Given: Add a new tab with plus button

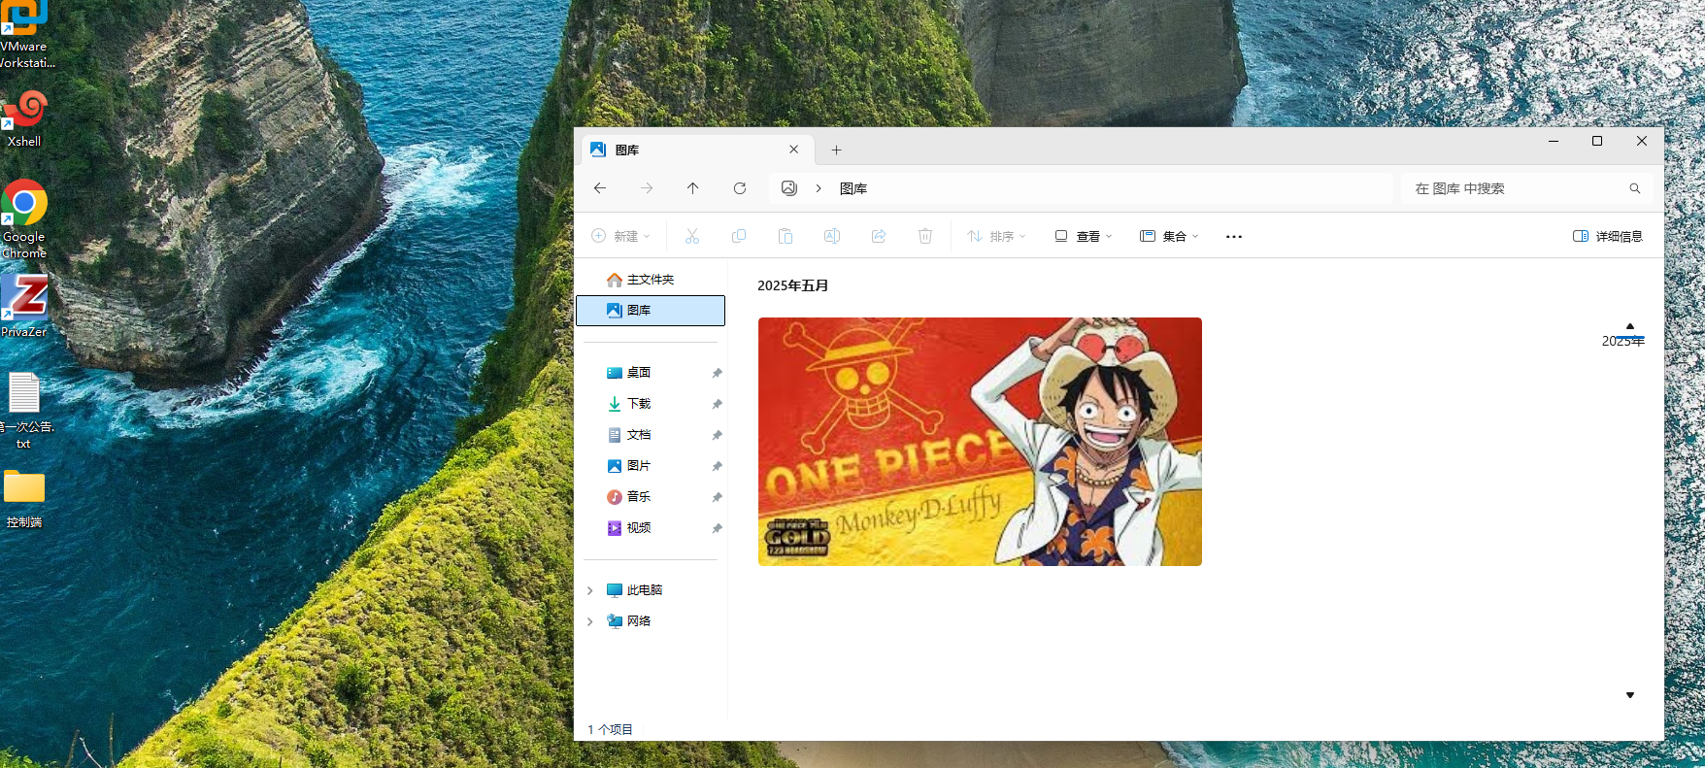Looking at the screenshot, I should point(836,150).
